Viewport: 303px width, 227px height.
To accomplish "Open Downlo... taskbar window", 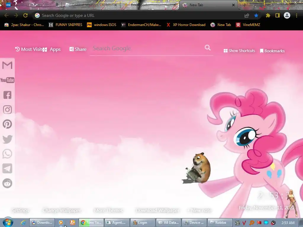I will pos(42,223).
